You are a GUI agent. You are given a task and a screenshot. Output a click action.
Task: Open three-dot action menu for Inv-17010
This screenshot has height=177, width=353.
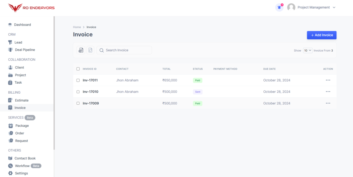point(328,92)
